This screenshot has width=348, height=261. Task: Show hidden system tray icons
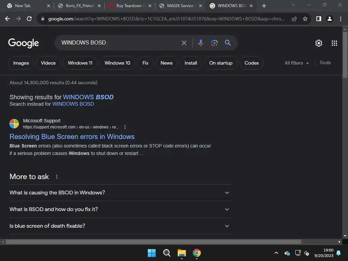[x=276, y=253]
